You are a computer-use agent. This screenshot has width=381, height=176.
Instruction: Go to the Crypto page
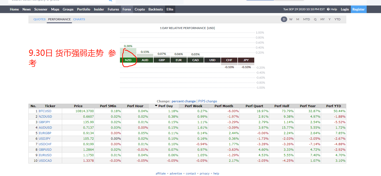[140, 9]
